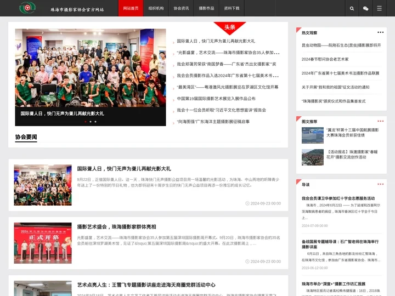This screenshot has height=296, width=395.
Task: Open 我会会员谭卫华参加红十字会志愿服务活动
Action: pyautogui.click(x=338, y=198)
